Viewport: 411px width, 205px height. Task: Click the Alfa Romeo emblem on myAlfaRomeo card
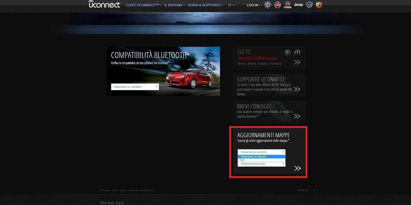287,52
